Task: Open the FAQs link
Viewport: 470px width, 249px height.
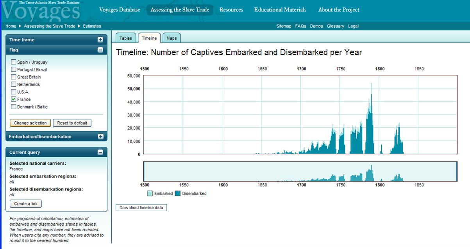Action: click(300, 26)
